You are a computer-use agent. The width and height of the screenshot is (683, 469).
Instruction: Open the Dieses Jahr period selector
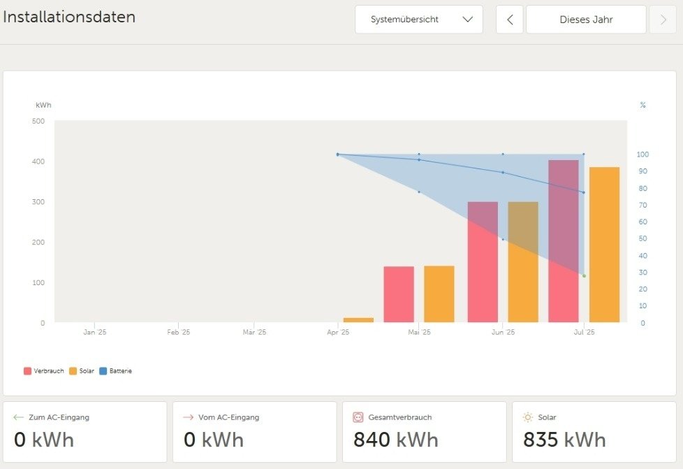(x=586, y=20)
